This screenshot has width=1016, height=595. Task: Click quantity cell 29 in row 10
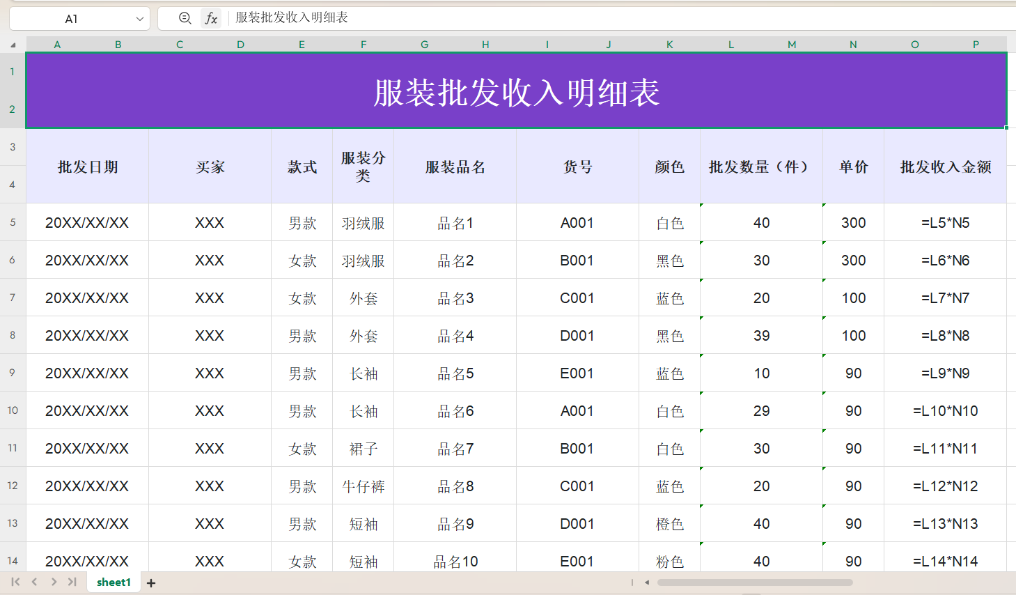coord(762,411)
